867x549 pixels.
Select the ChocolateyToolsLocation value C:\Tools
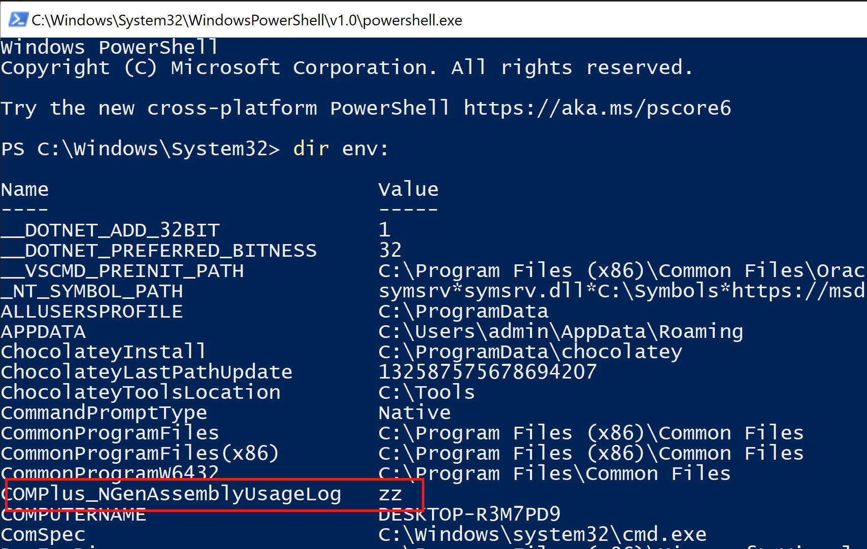(426, 392)
